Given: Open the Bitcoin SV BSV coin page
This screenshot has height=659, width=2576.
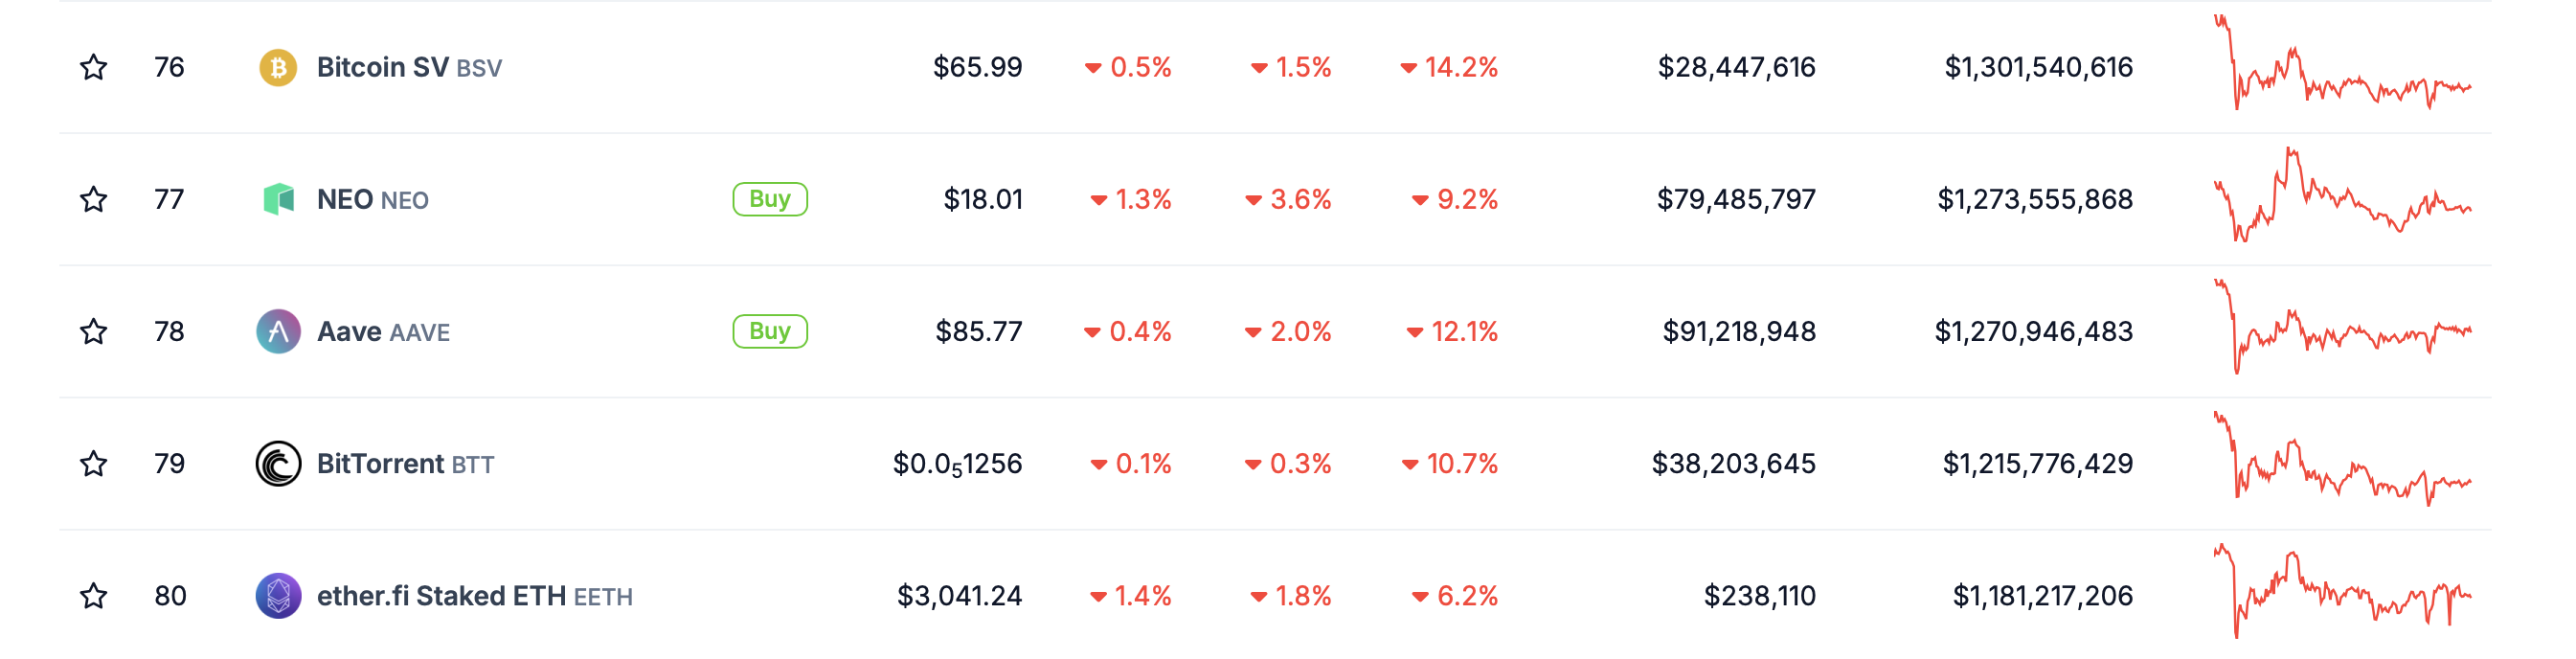Looking at the screenshot, I should 409,67.
